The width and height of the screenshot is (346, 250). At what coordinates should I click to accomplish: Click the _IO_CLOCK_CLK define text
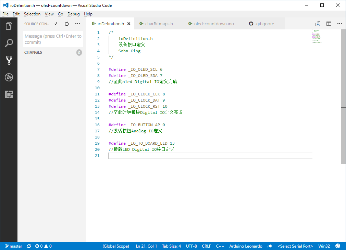pyautogui.click(x=144, y=94)
